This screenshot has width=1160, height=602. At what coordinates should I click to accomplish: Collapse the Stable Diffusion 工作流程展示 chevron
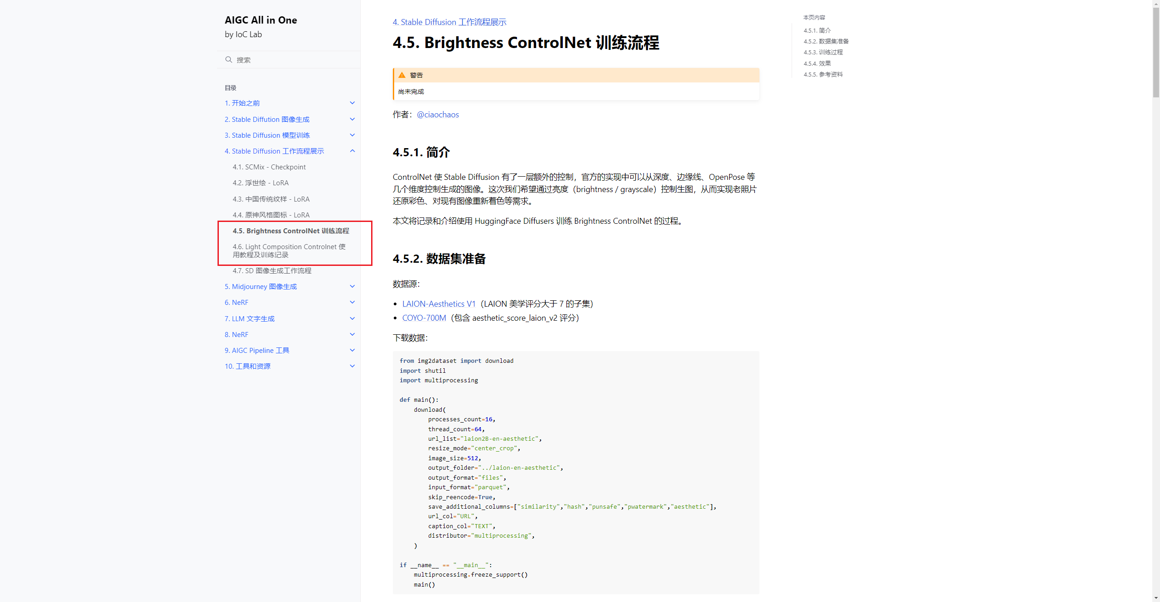[x=352, y=151]
